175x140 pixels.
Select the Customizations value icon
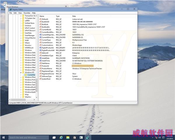[x=41, y=45]
